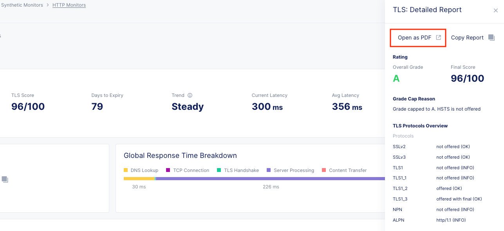Click the Avg Latency 356 ms value

(x=347, y=107)
